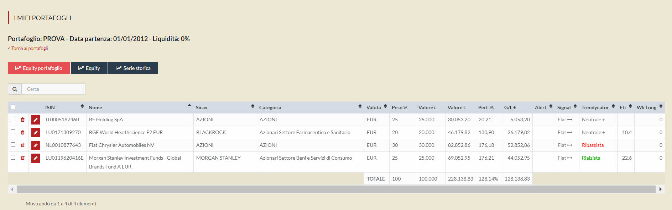Screen dimensions: 672x210
Task: Click the search magnifier icon
Action: point(15,89)
